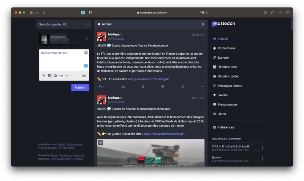The height and width of the screenshot is (181, 304).
Task: Show Accueil column settings
Action: [x=203, y=24]
